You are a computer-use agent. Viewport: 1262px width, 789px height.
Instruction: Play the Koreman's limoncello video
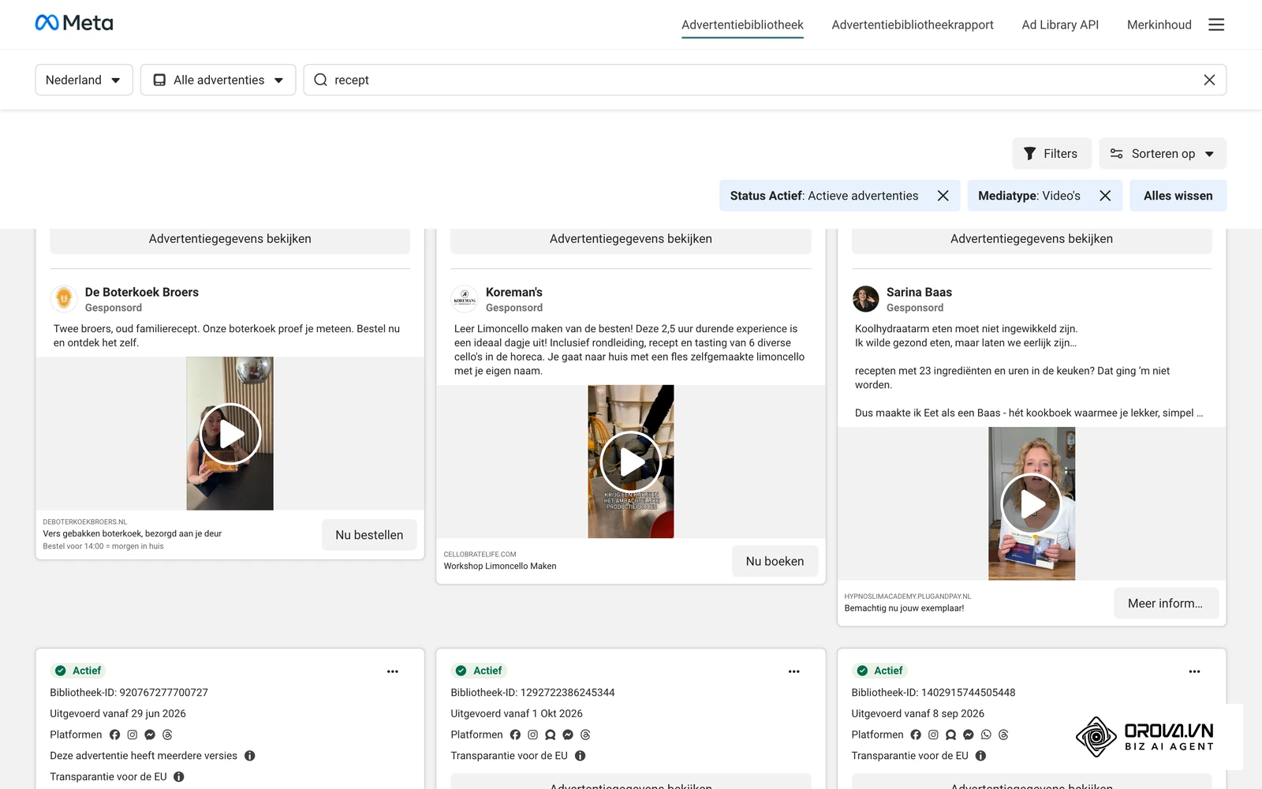coord(631,462)
